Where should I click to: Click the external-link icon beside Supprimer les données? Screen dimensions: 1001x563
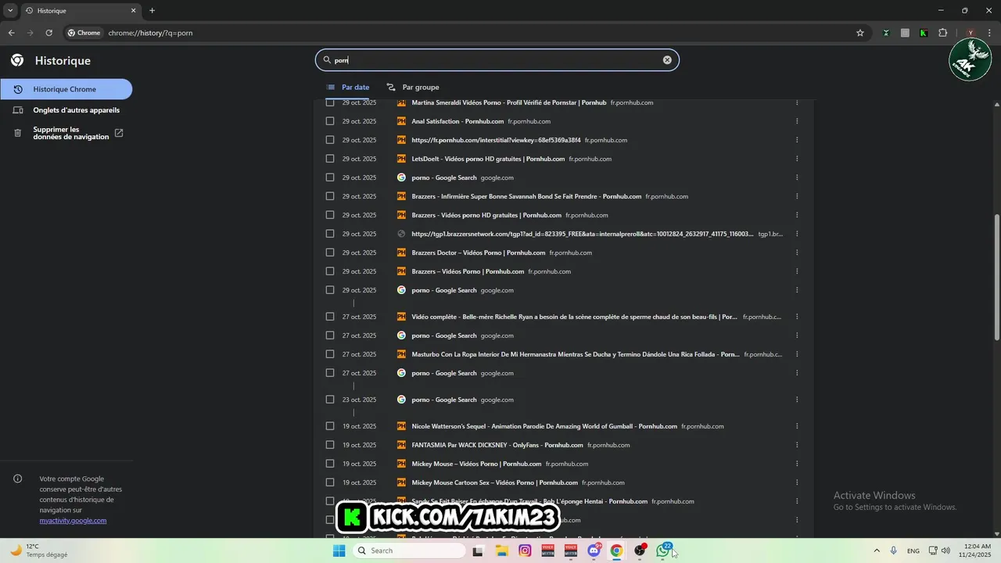pos(119,133)
